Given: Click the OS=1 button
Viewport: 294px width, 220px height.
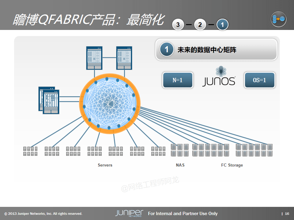Looking at the screenshot, I should pyautogui.click(x=259, y=80).
